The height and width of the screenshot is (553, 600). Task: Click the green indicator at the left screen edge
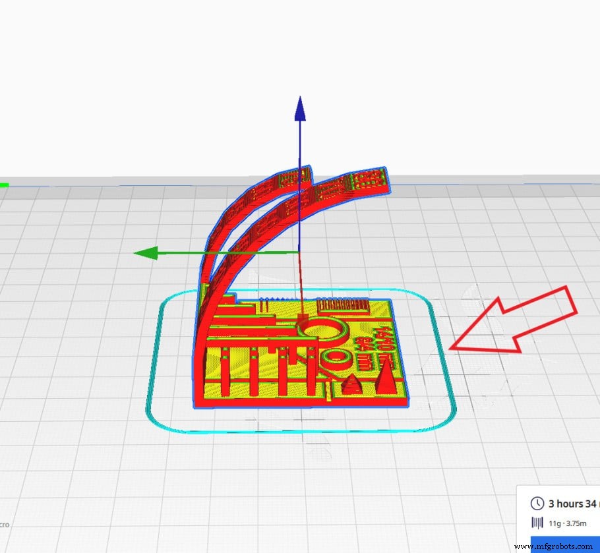point(3,185)
